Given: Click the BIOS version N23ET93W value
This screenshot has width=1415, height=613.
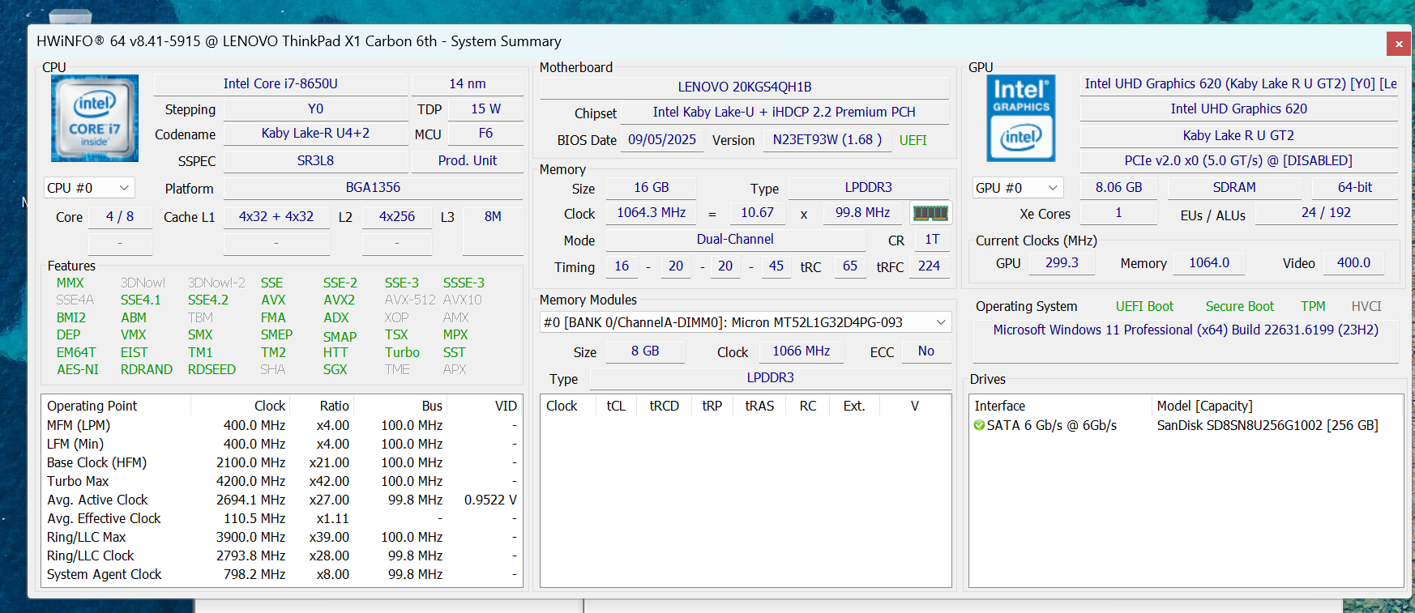Looking at the screenshot, I should [x=827, y=139].
